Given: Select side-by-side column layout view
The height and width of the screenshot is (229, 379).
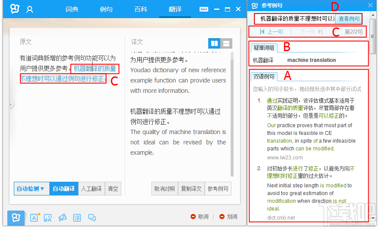Looking at the screenshot, I should pos(214,43).
